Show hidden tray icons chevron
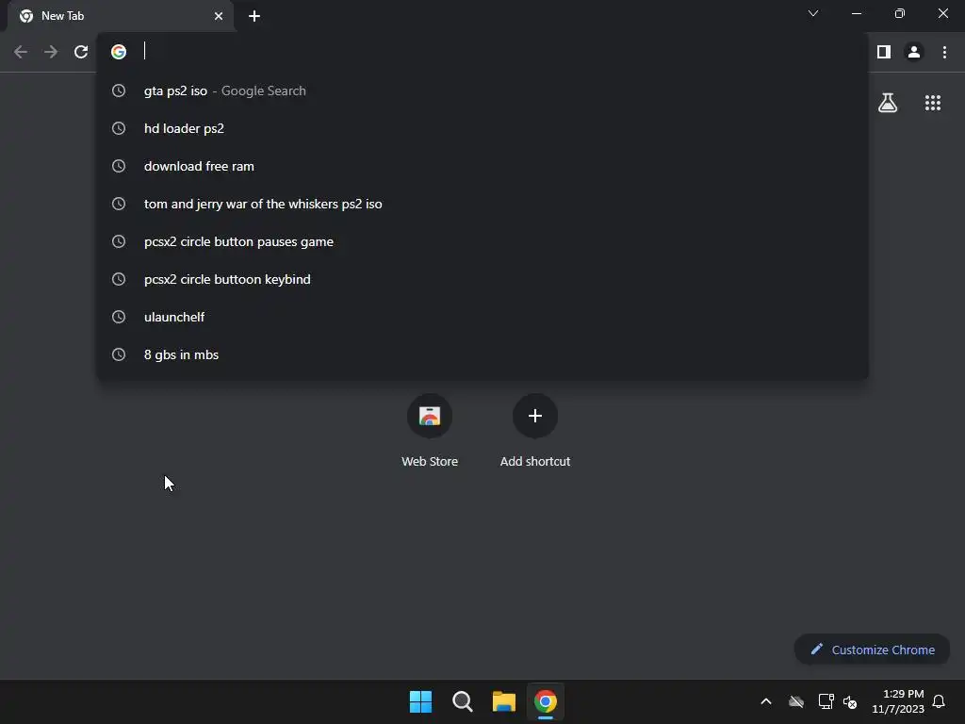 click(766, 701)
